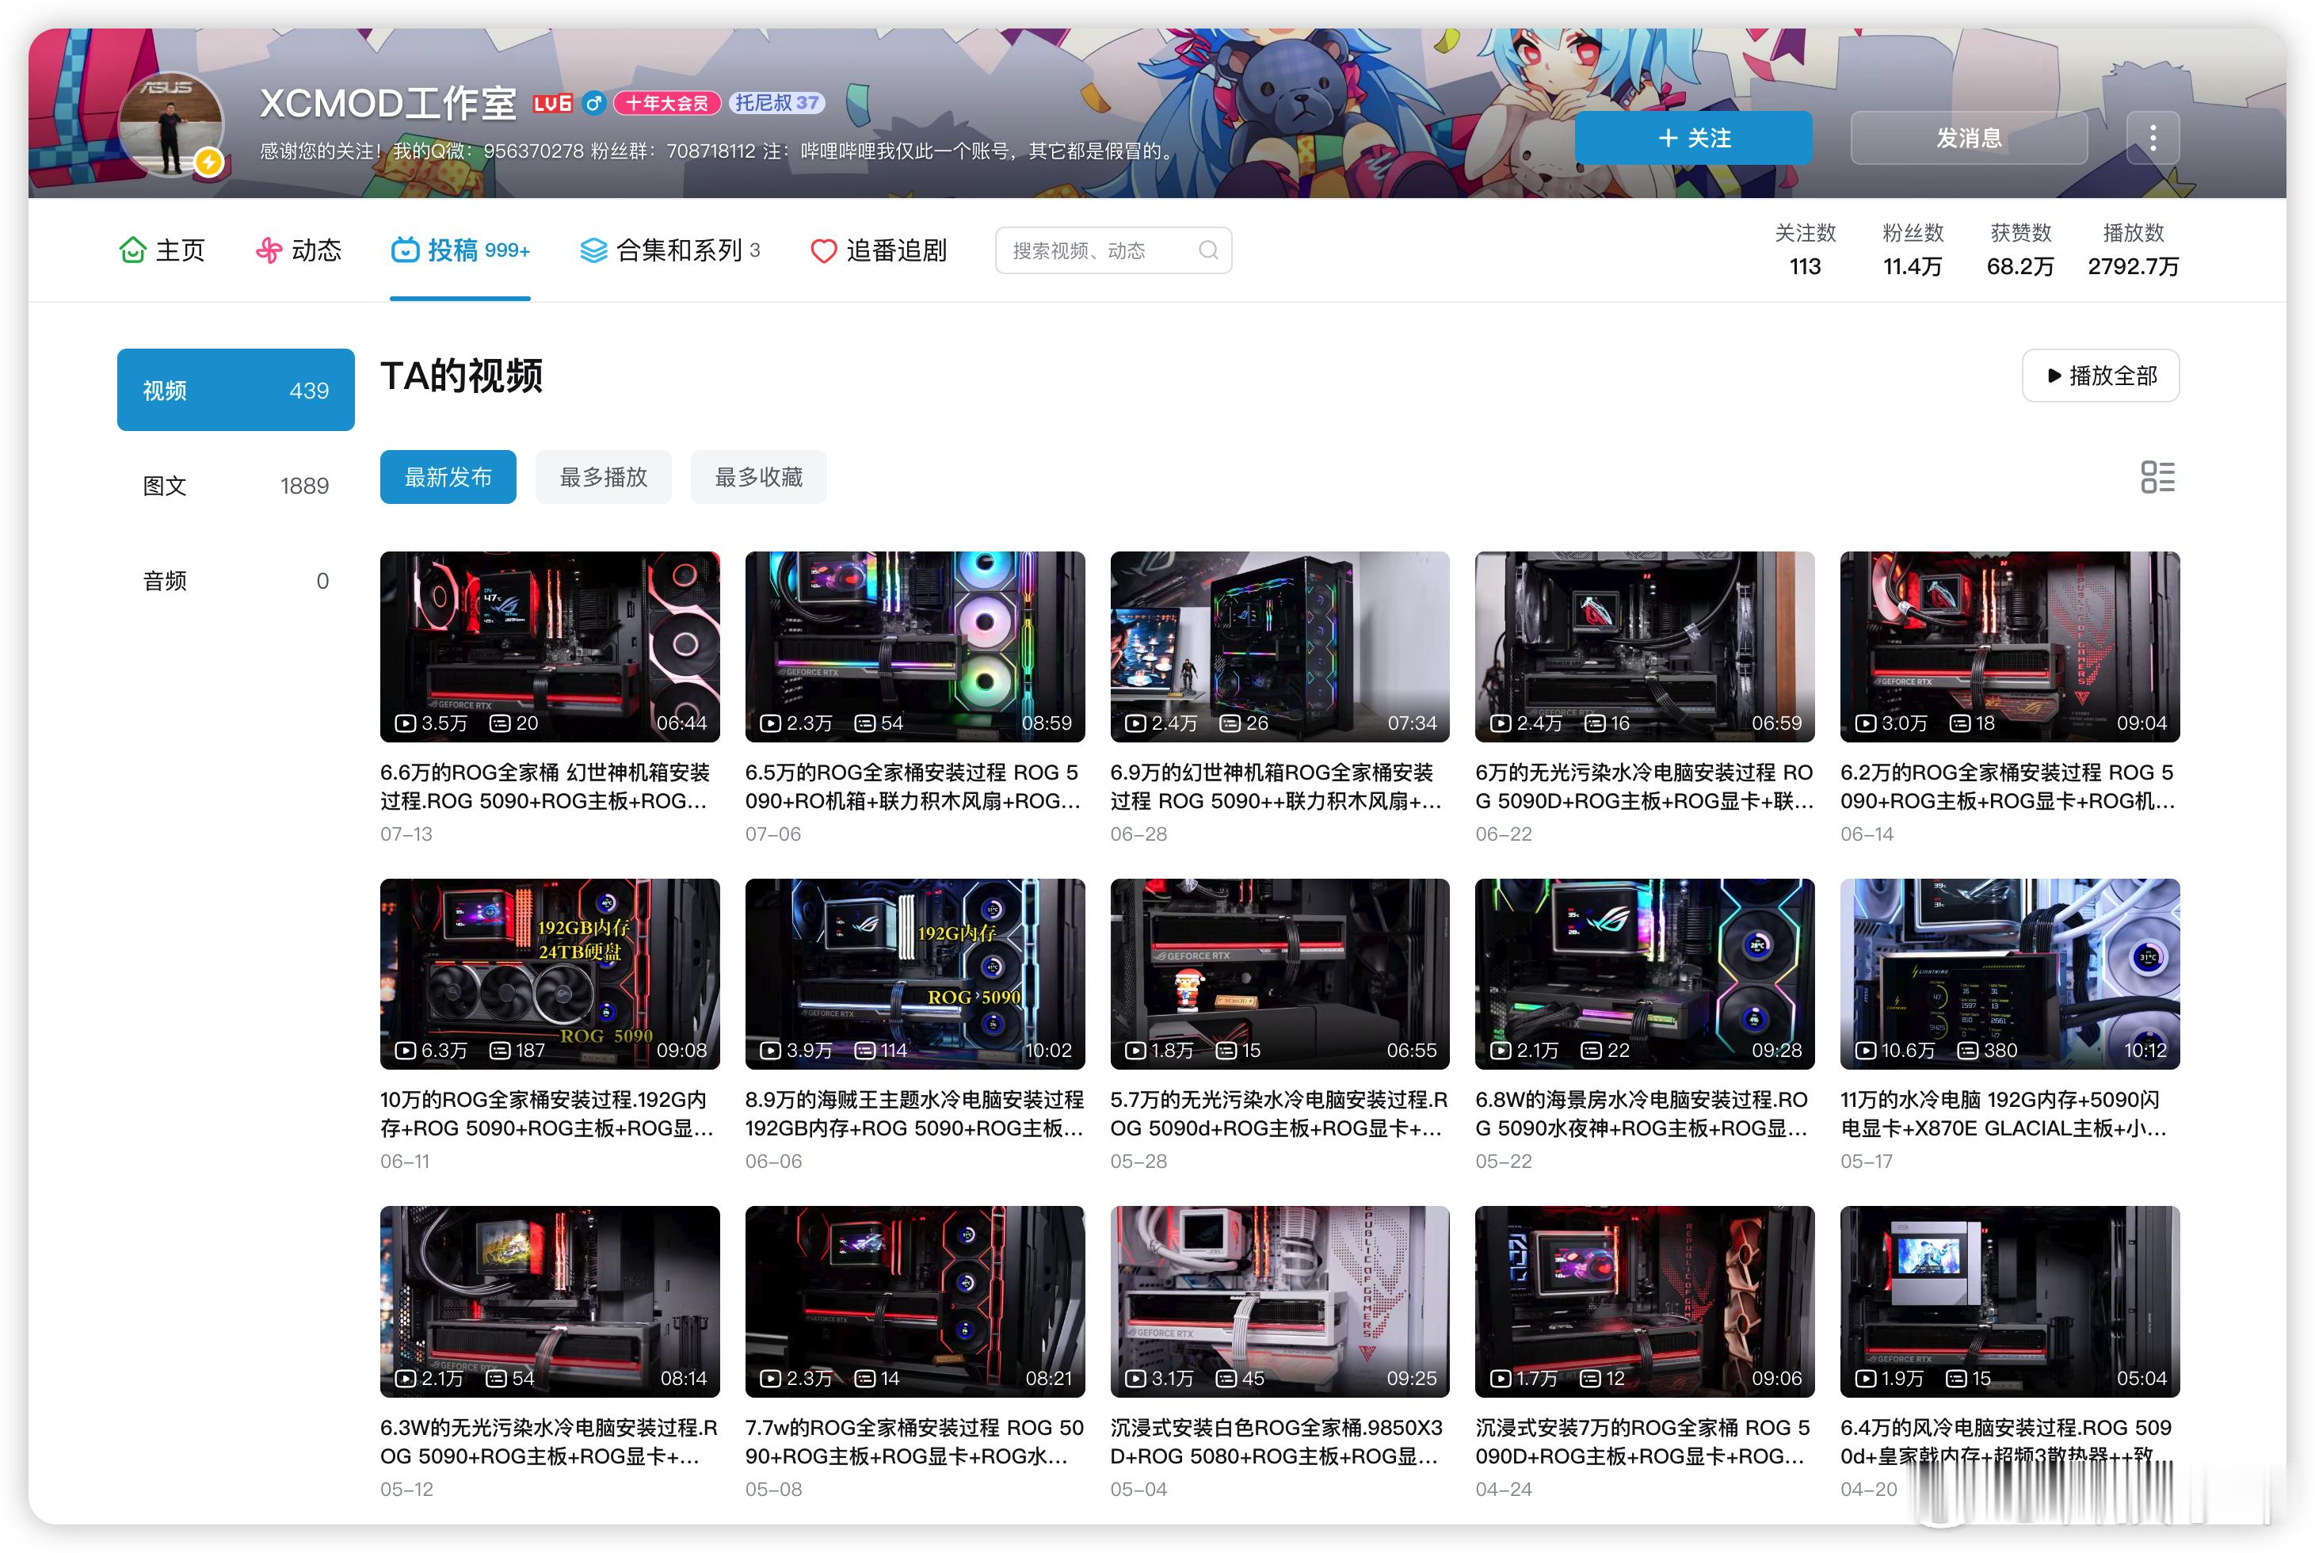Click the 关注 follow button
This screenshot has width=2315, height=1553.
1693,138
